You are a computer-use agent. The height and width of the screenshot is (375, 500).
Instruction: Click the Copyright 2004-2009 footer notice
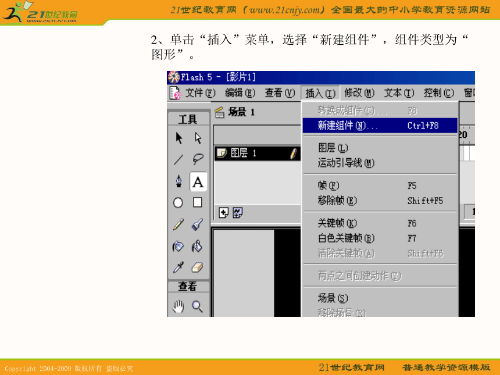(x=69, y=369)
